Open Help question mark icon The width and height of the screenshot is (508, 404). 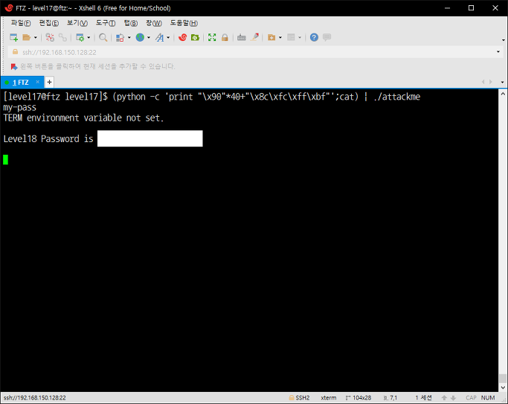pyautogui.click(x=314, y=38)
